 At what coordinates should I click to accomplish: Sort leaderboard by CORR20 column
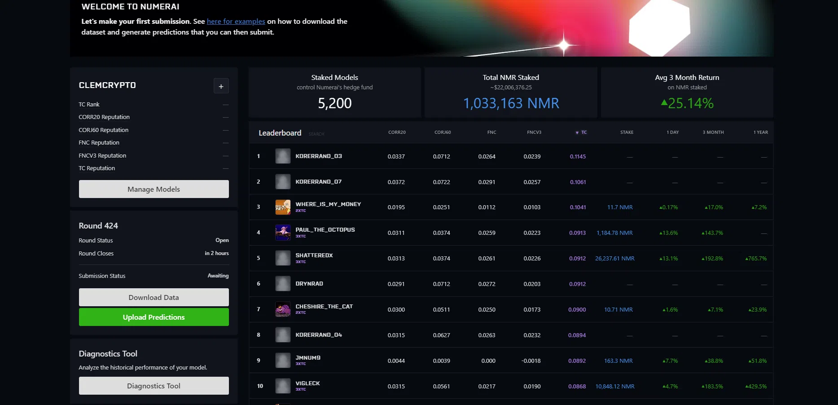(x=397, y=132)
